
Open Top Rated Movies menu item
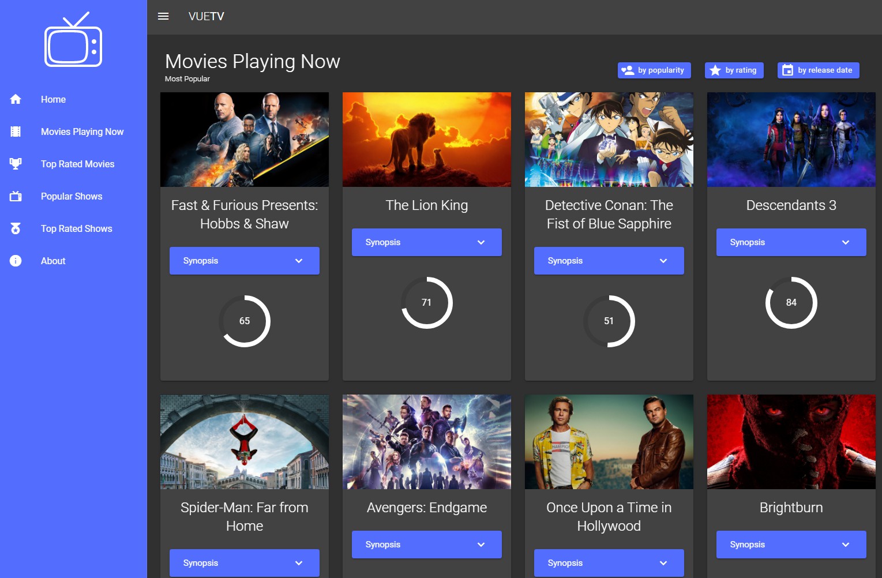pyautogui.click(x=77, y=164)
